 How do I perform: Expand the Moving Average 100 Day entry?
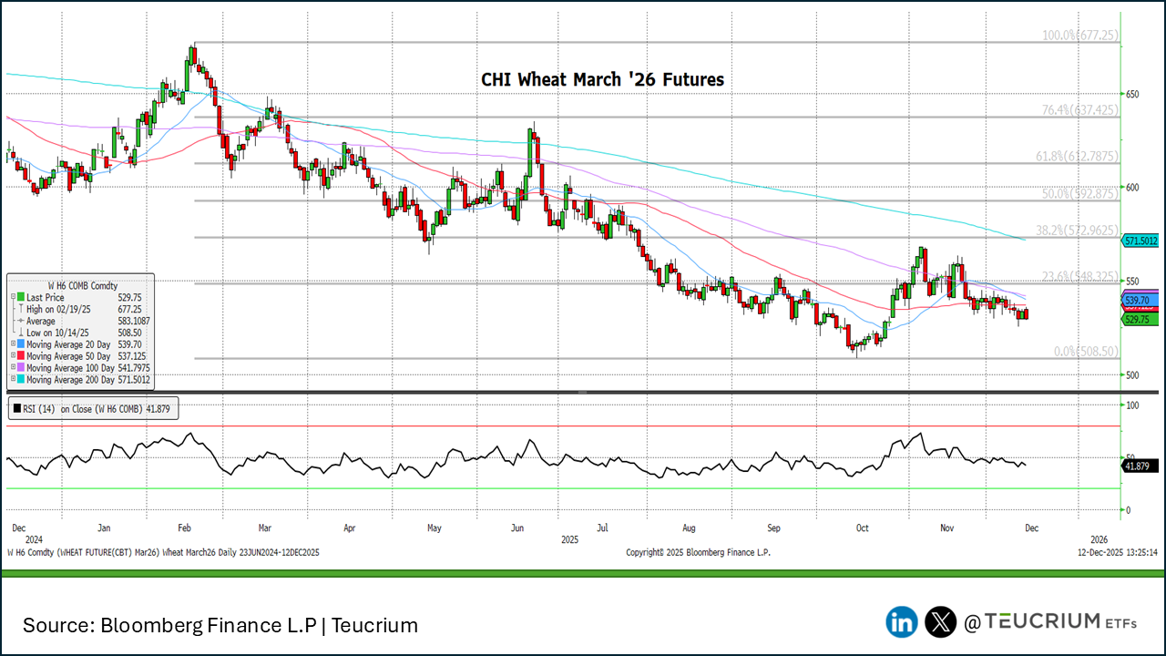point(12,368)
